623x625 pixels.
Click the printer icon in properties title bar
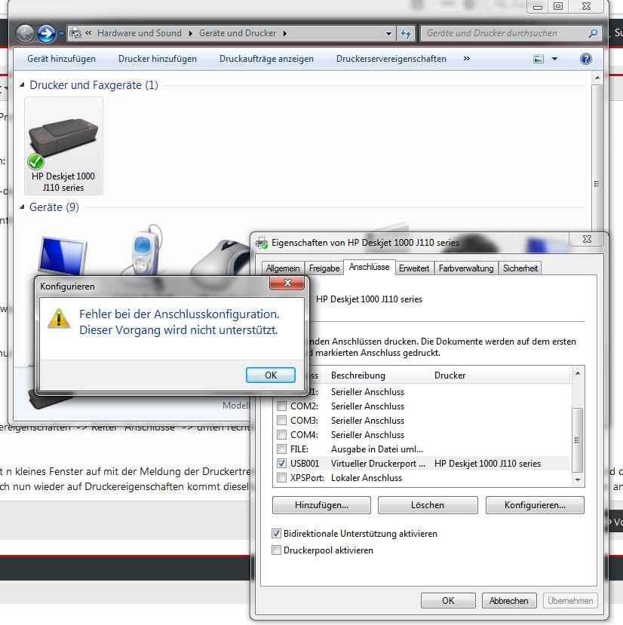pos(262,243)
